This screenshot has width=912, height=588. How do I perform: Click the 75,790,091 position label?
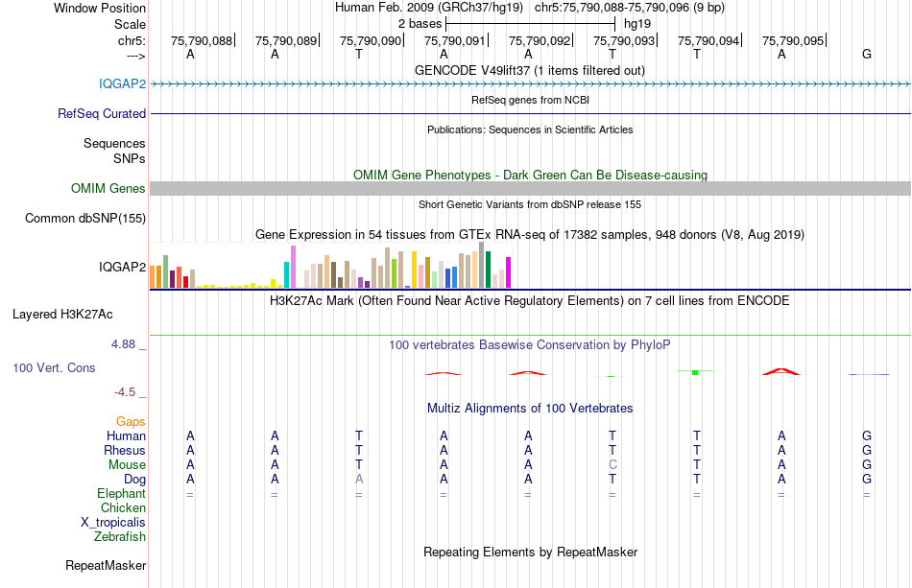pos(455,40)
